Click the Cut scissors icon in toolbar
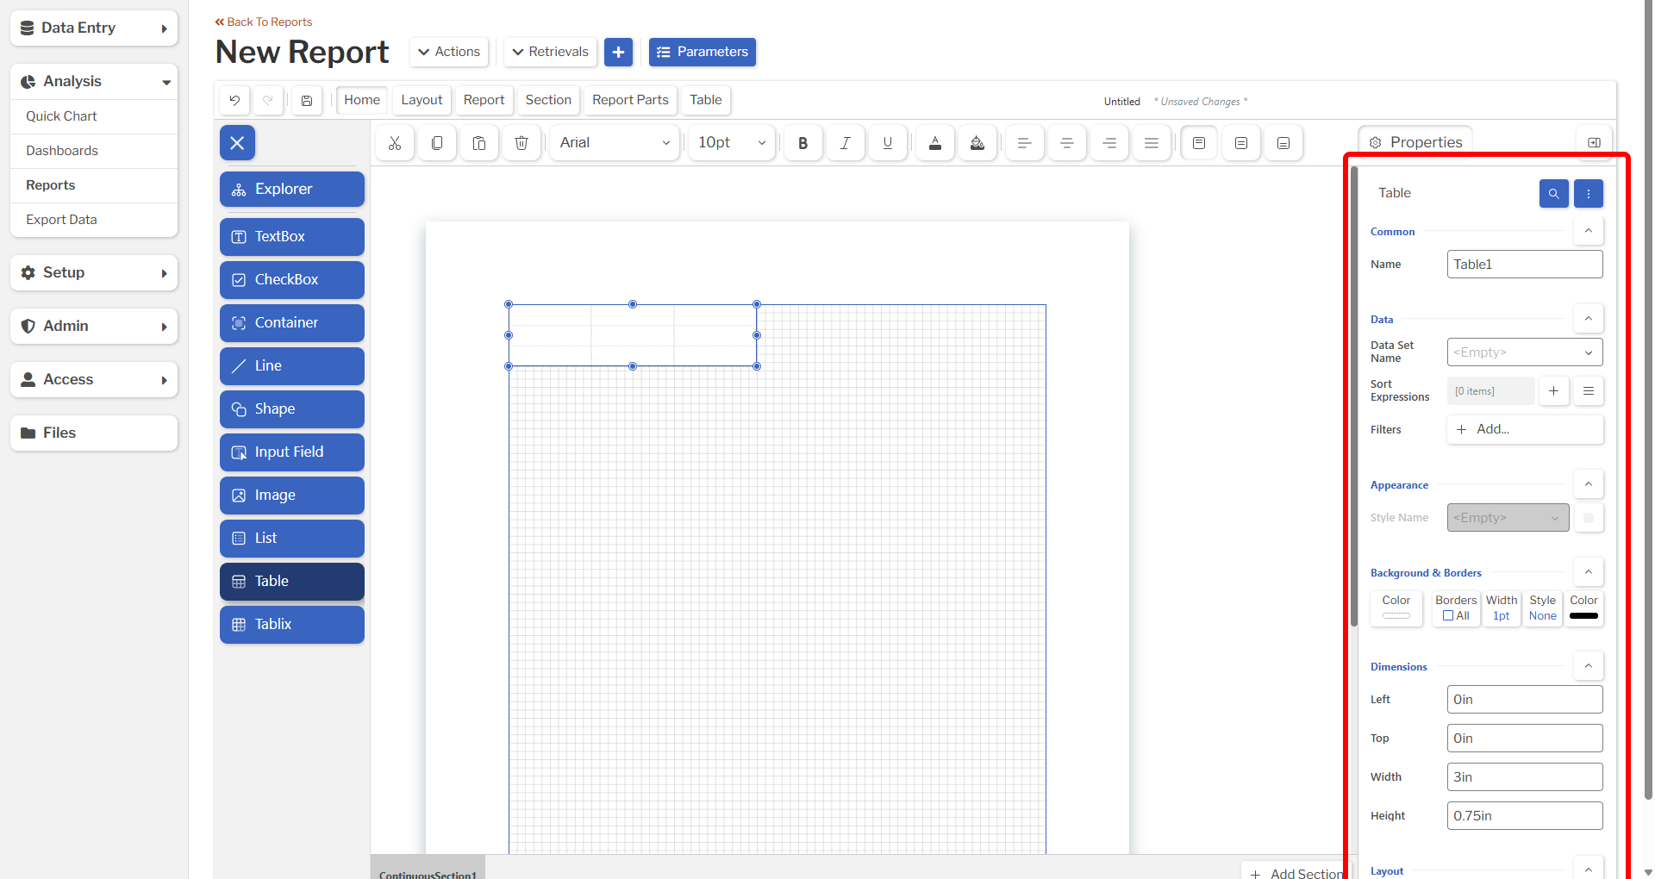 tap(395, 143)
